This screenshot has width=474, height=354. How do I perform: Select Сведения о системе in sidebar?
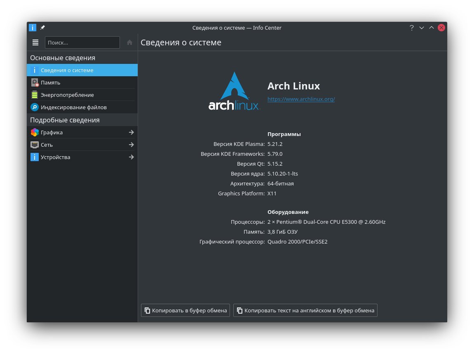click(82, 70)
